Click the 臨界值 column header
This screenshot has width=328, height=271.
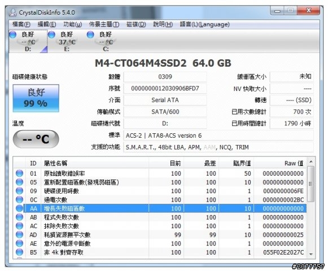coord(236,163)
